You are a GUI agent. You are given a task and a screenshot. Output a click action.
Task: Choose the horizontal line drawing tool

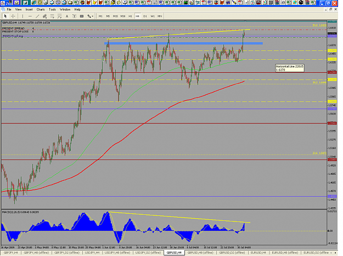click(x=30, y=16)
